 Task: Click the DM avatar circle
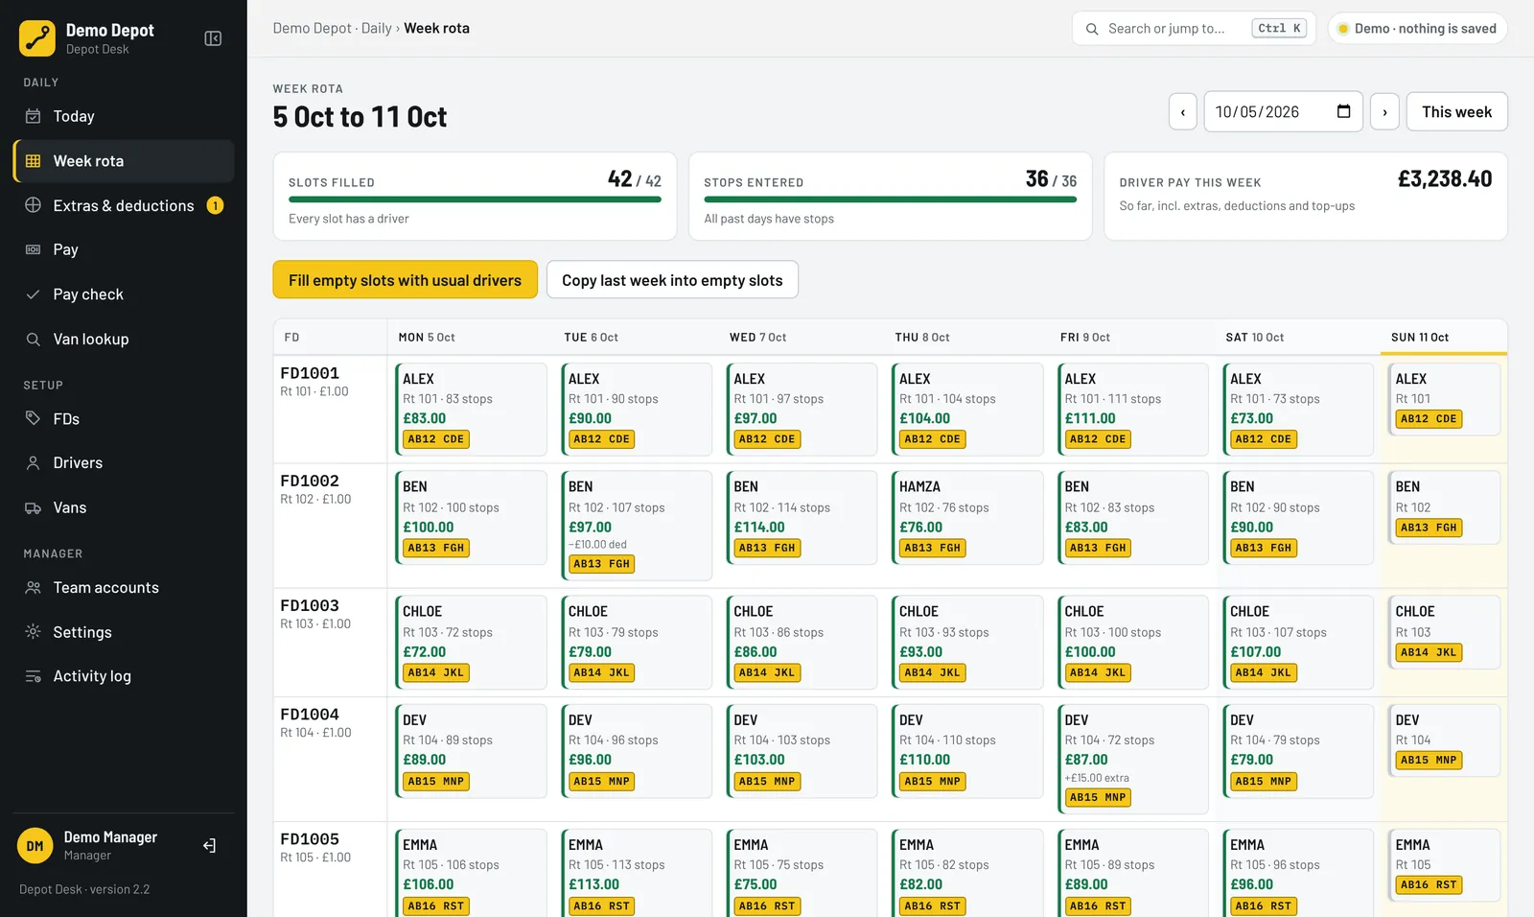click(x=35, y=846)
